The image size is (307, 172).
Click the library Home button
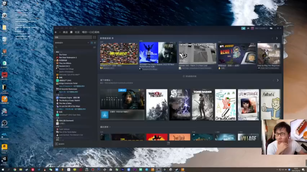pos(73,37)
